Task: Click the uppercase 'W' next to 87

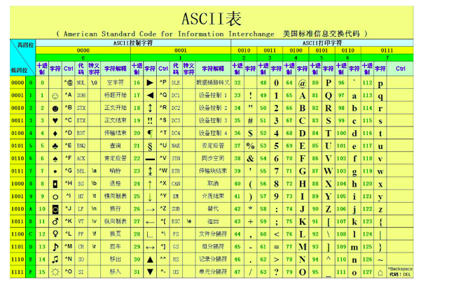Action: click(x=329, y=171)
